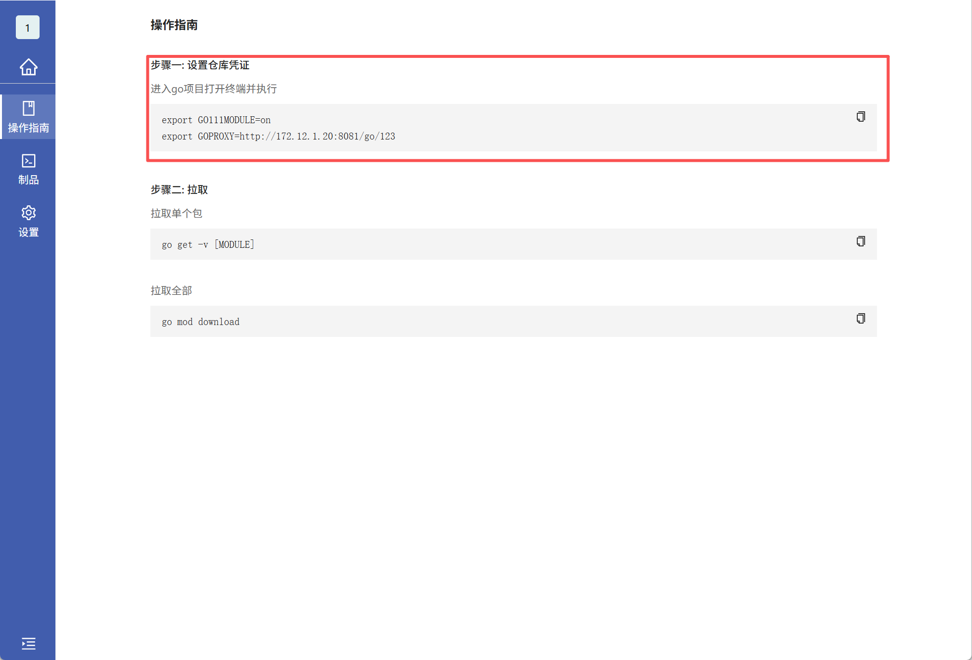Click the go mod download text
This screenshot has width=972, height=660.
(200, 322)
